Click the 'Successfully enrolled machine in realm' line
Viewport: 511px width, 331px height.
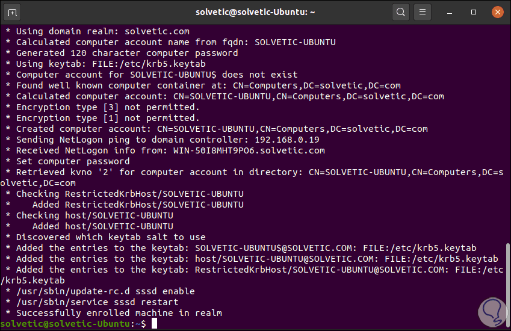tap(119, 313)
